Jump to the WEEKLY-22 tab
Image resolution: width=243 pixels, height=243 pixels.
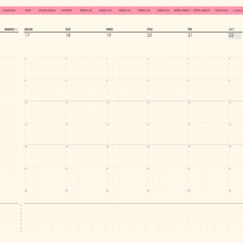point(86,11)
